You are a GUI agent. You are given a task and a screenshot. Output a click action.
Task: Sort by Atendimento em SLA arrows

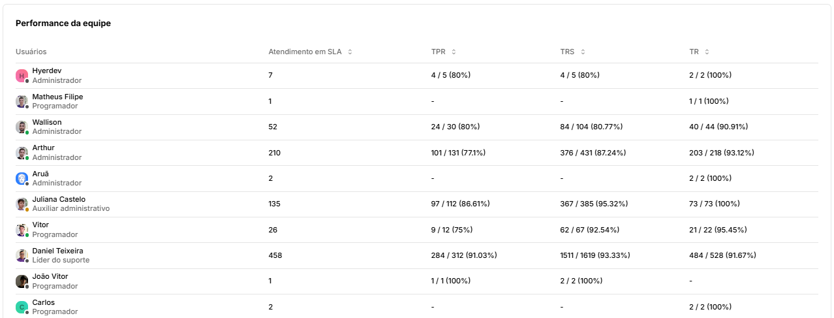pos(350,52)
